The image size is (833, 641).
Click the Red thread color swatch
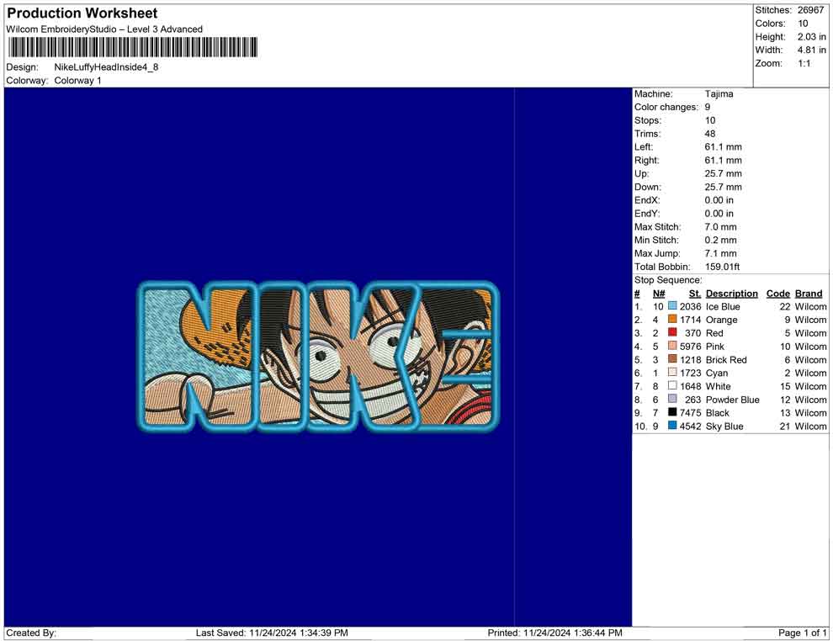coord(672,332)
